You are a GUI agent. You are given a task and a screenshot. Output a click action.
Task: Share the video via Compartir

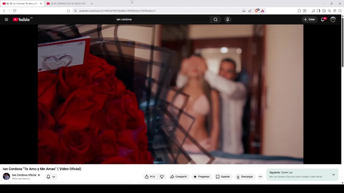coord(178,177)
